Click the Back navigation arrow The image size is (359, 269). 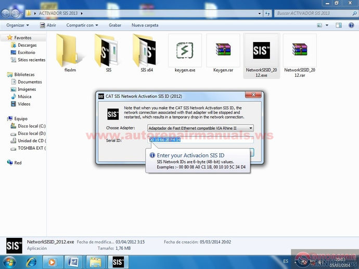click(6, 14)
